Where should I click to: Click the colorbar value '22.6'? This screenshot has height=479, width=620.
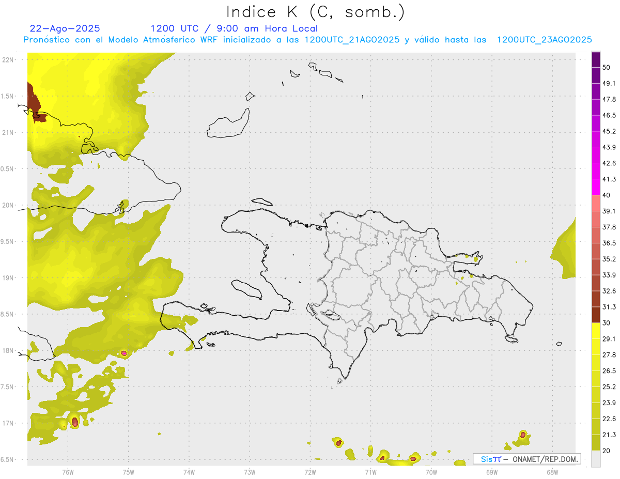click(609, 419)
